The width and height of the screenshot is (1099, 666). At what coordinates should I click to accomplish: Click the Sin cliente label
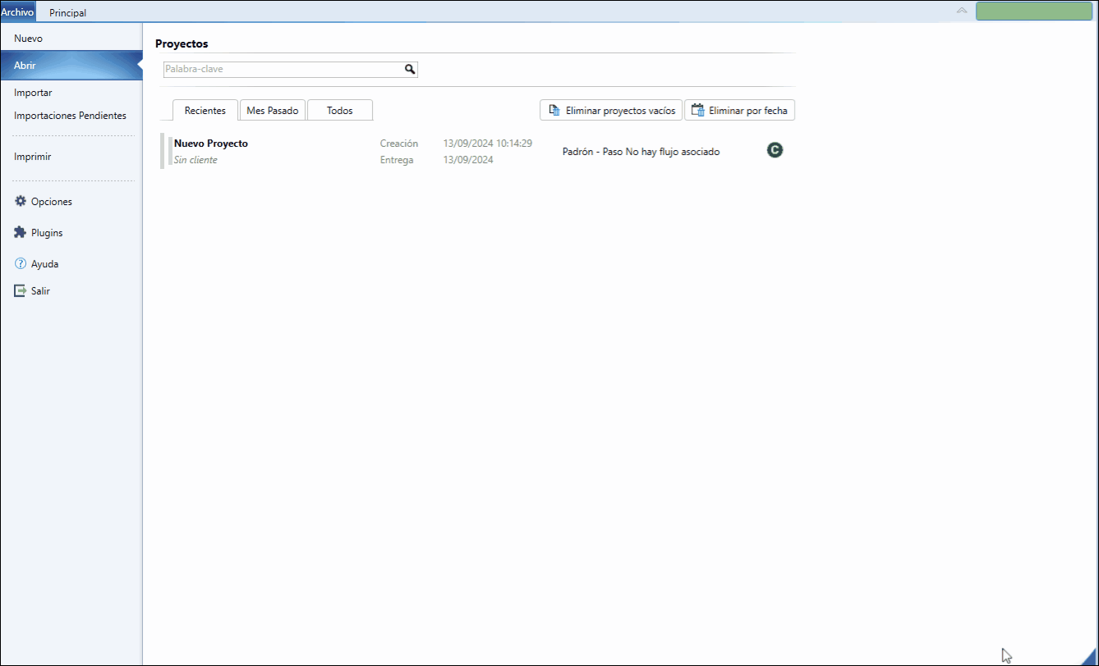pyautogui.click(x=195, y=160)
